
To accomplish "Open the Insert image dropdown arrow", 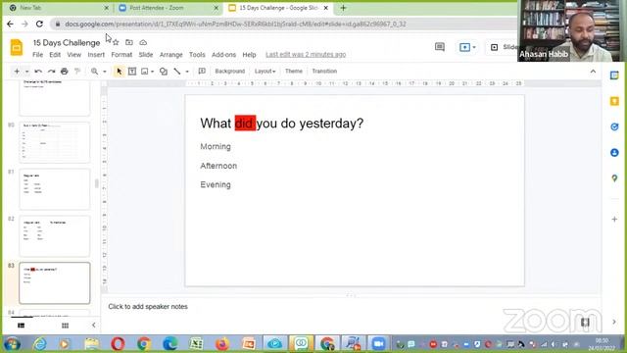I will point(153,72).
